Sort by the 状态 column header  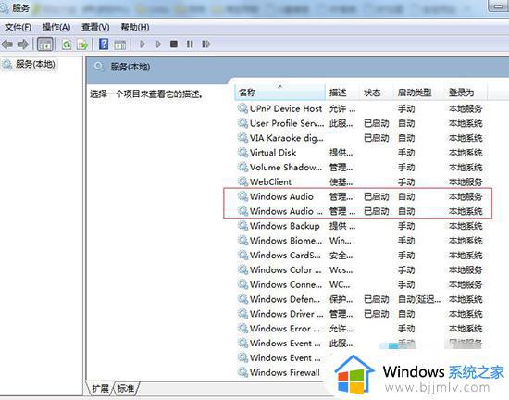377,93
